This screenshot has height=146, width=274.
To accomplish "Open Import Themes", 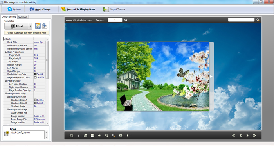I will point(114,9).
